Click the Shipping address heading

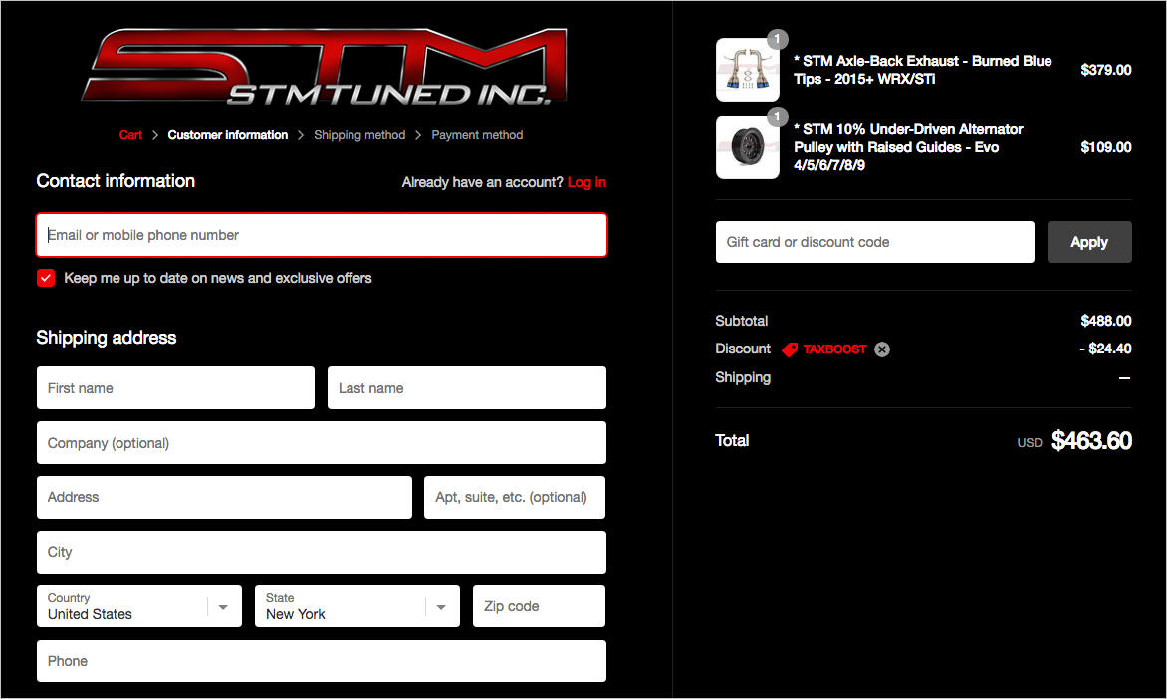pyautogui.click(x=107, y=338)
